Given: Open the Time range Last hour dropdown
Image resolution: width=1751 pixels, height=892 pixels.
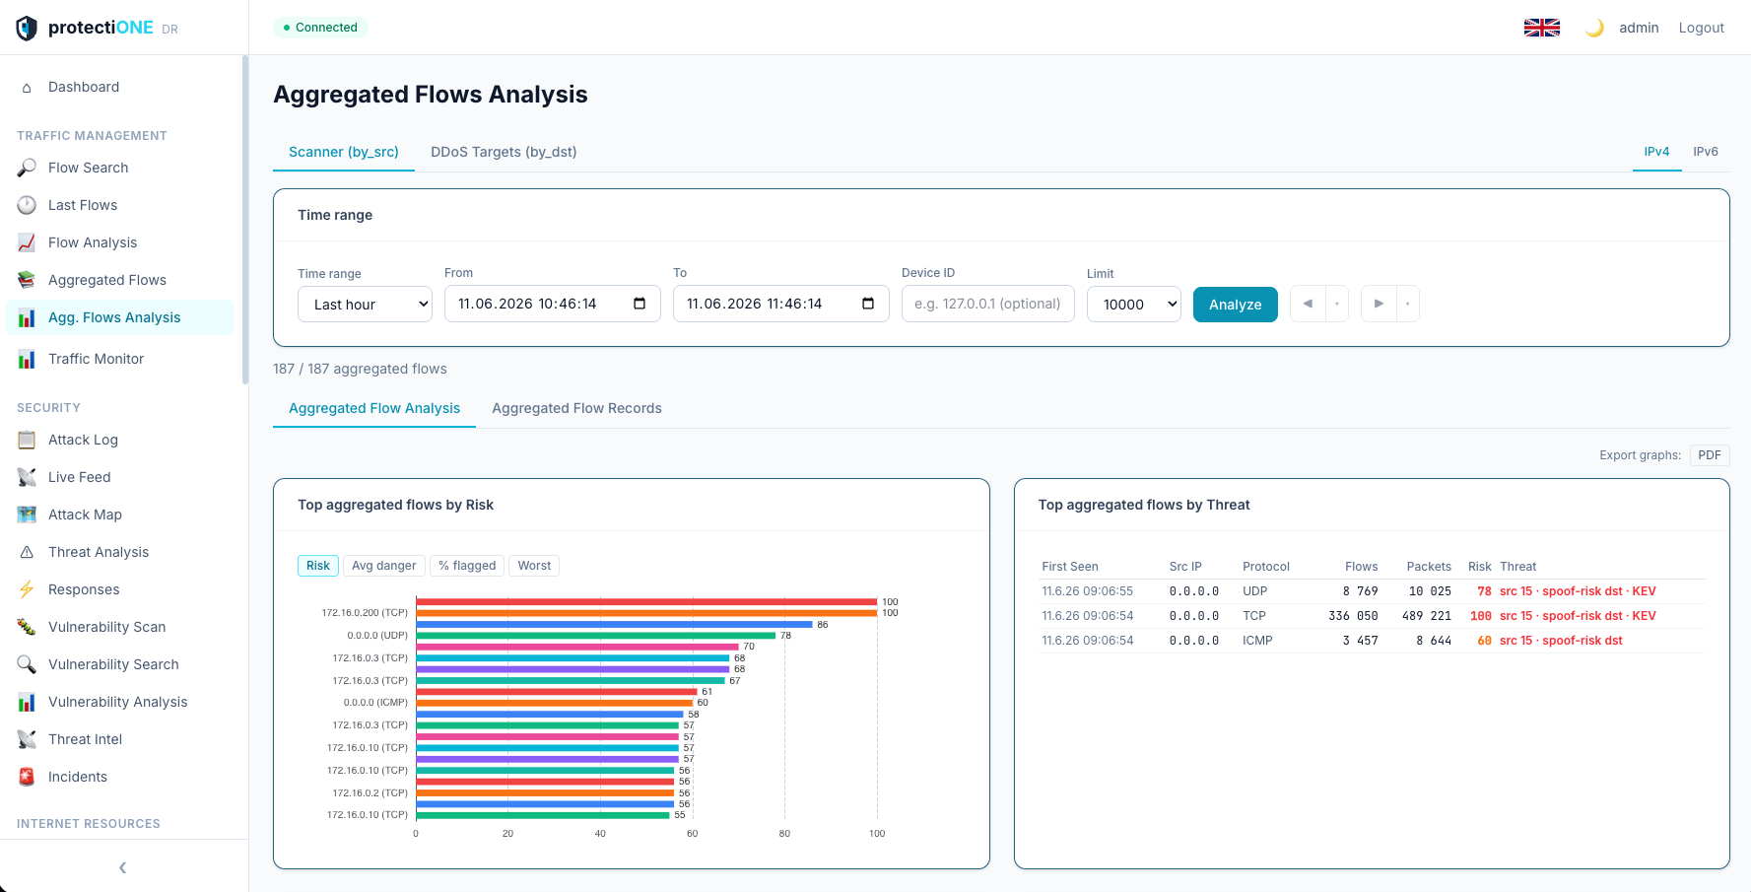Looking at the screenshot, I should (x=365, y=304).
